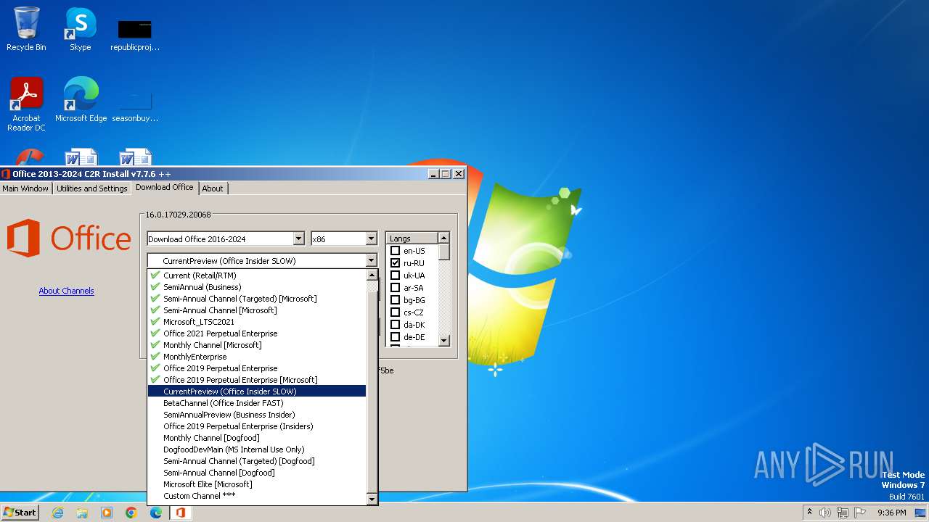Pick Office 2019 Perpetual Enterprise [Microsoft]
This screenshot has height=522, width=929.
pos(257,380)
